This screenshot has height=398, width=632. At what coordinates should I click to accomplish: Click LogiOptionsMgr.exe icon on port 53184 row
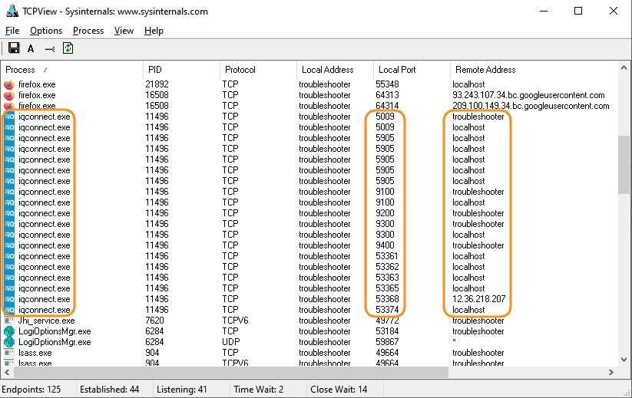click(x=9, y=331)
